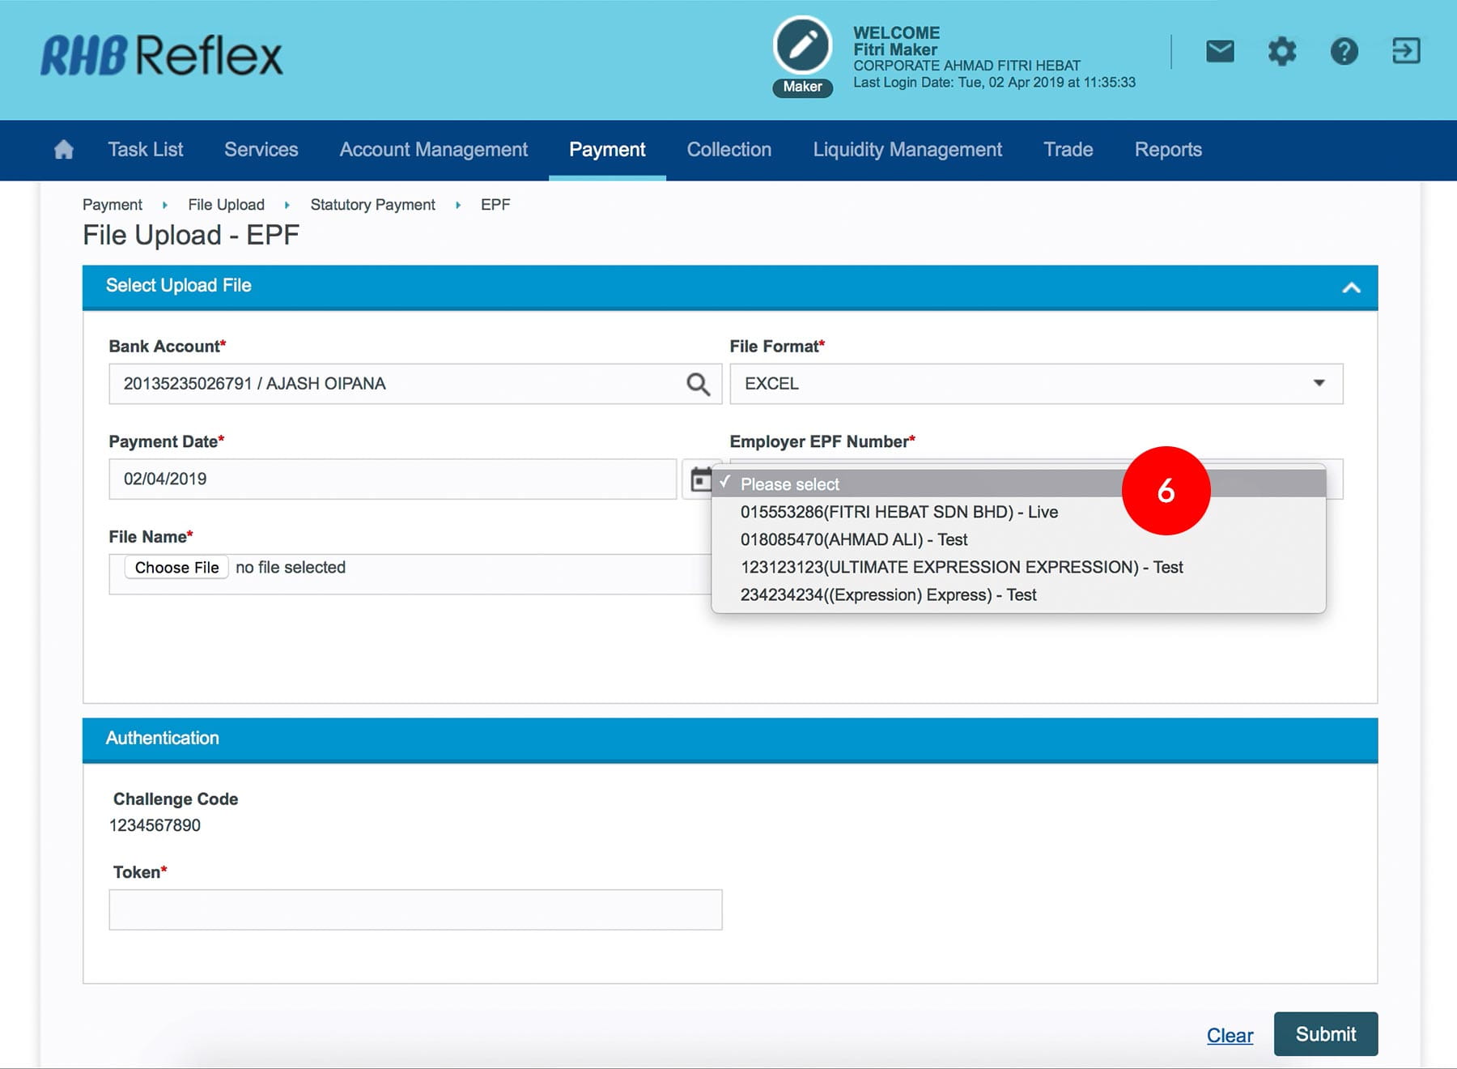Go to the Reports menu
The height and width of the screenshot is (1069, 1457).
click(1167, 150)
